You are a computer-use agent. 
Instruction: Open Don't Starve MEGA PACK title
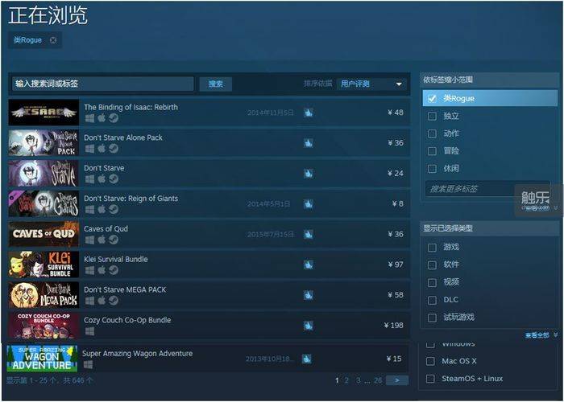tap(125, 289)
